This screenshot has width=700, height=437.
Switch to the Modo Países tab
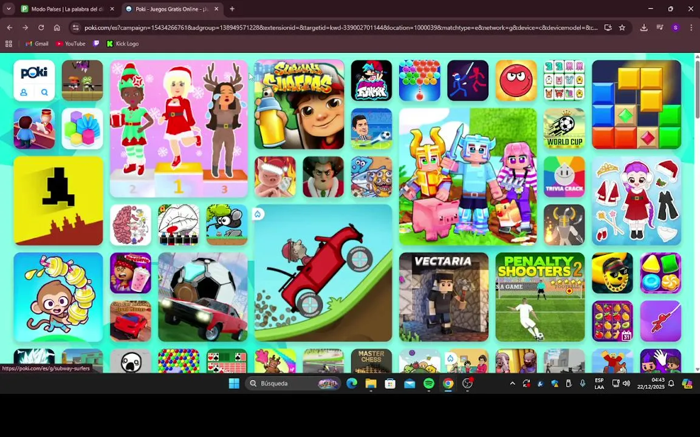tap(68, 9)
